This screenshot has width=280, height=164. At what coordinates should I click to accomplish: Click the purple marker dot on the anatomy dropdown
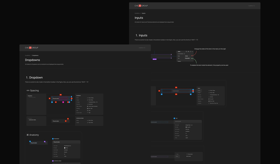tap(45, 142)
